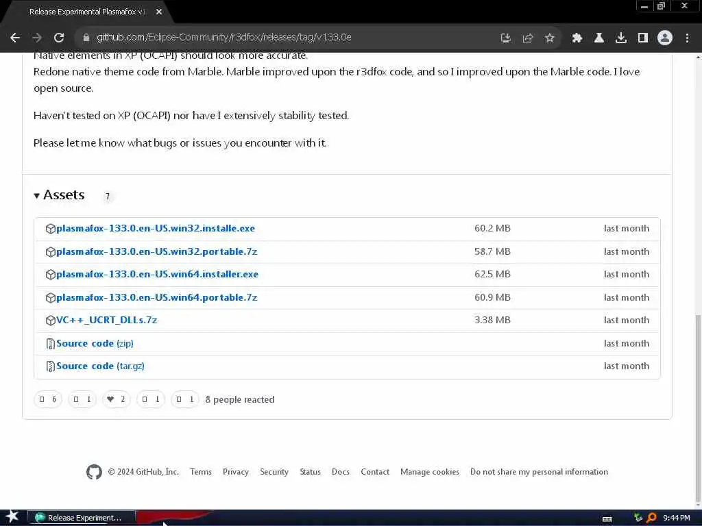Select the Release Experimental Plasmafox tab
Screen dimensions: 702x526
click(x=87, y=12)
